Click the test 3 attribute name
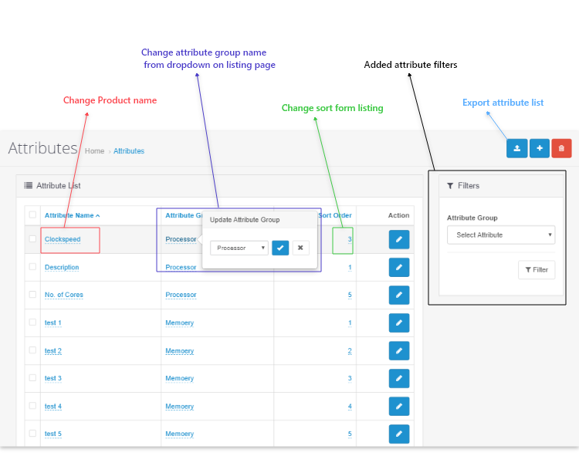Image resolution: width=579 pixels, height=456 pixels. click(x=52, y=378)
